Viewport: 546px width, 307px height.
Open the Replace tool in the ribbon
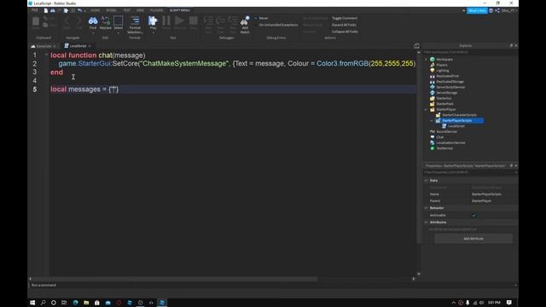pyautogui.click(x=106, y=22)
